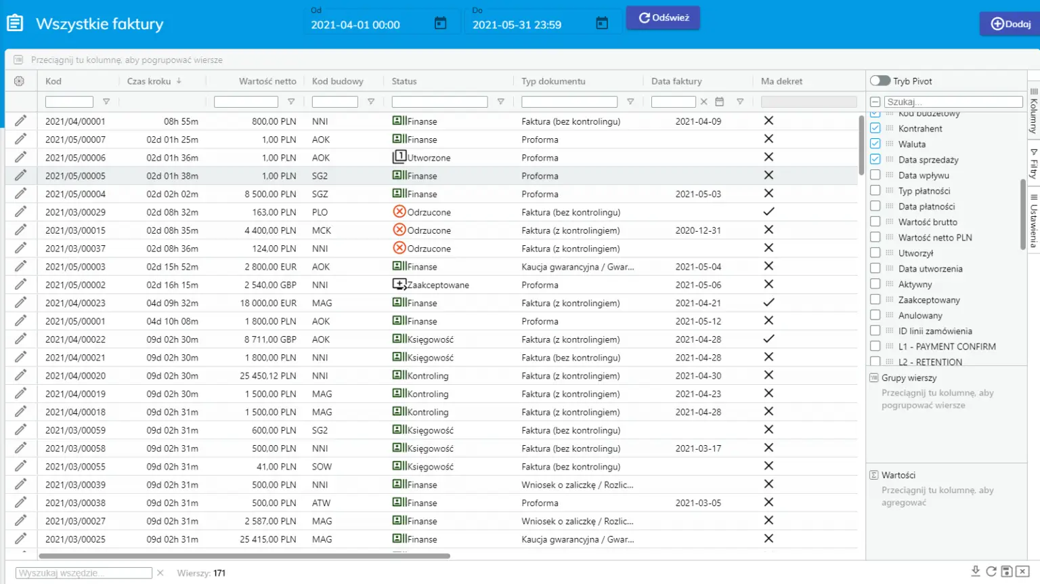Toggle the Tryb Pivot switch

pos(880,81)
